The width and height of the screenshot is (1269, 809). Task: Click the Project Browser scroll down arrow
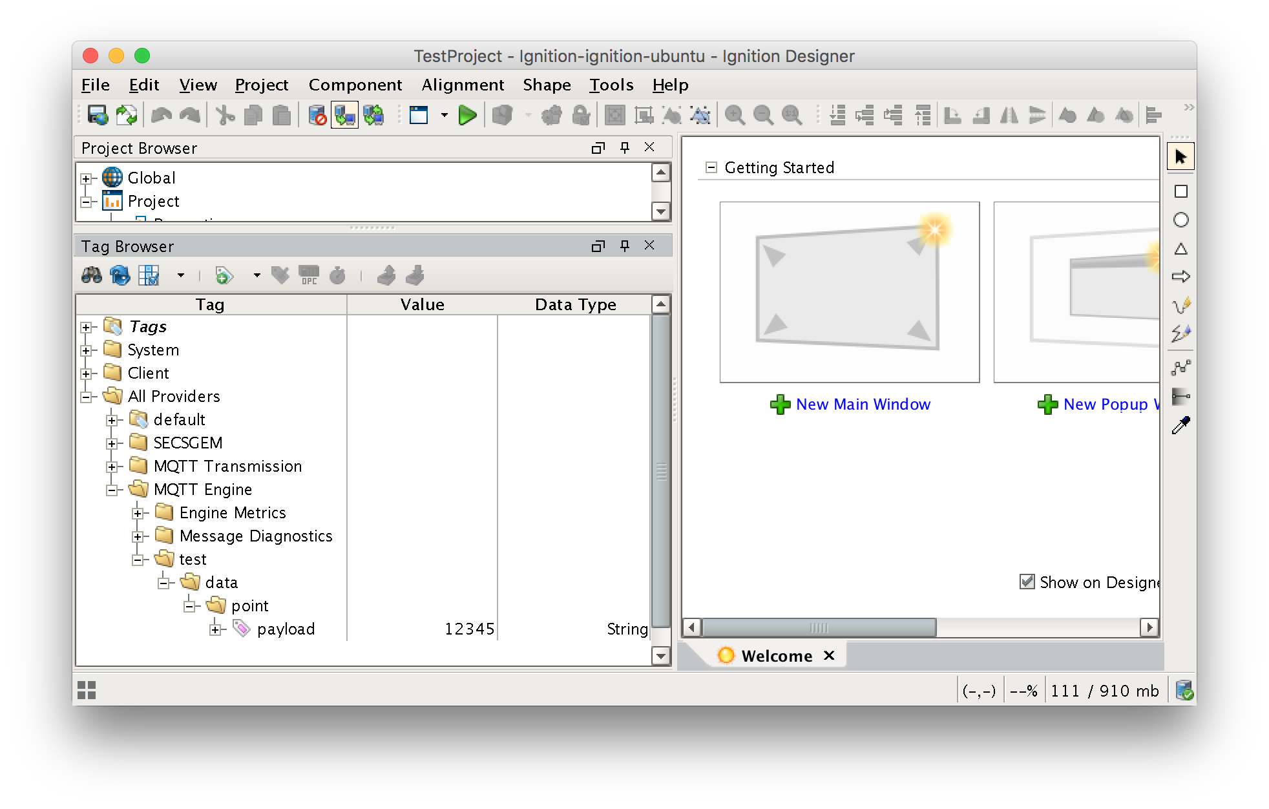pos(660,211)
